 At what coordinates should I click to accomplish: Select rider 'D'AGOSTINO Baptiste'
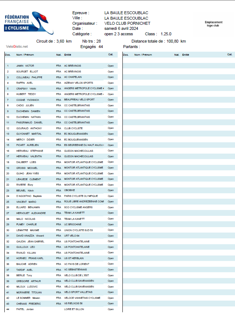click(x=29, y=196)
